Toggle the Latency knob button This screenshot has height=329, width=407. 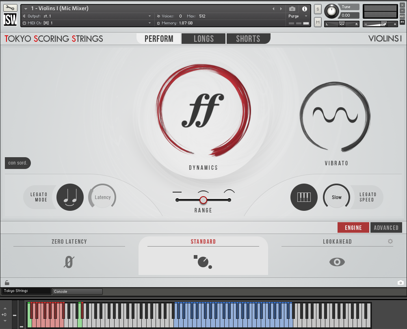click(x=102, y=197)
